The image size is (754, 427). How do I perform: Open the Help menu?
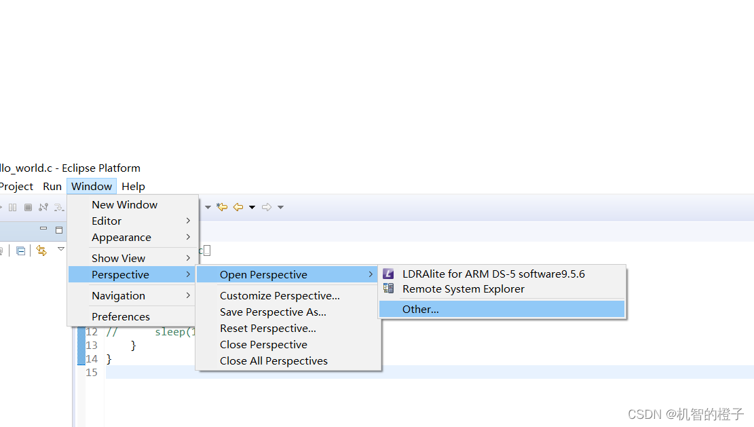point(133,187)
